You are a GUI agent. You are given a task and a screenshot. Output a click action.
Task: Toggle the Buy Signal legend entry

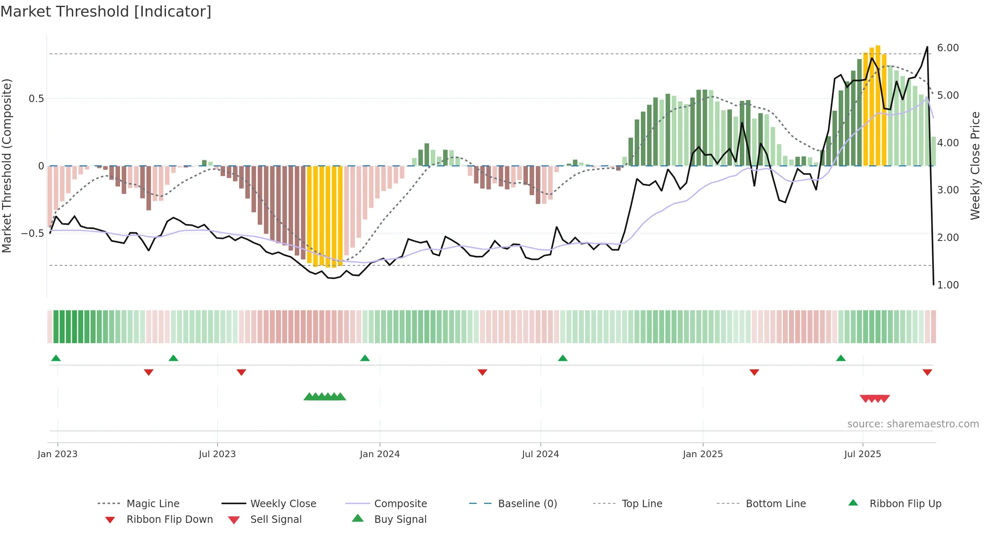(389, 519)
